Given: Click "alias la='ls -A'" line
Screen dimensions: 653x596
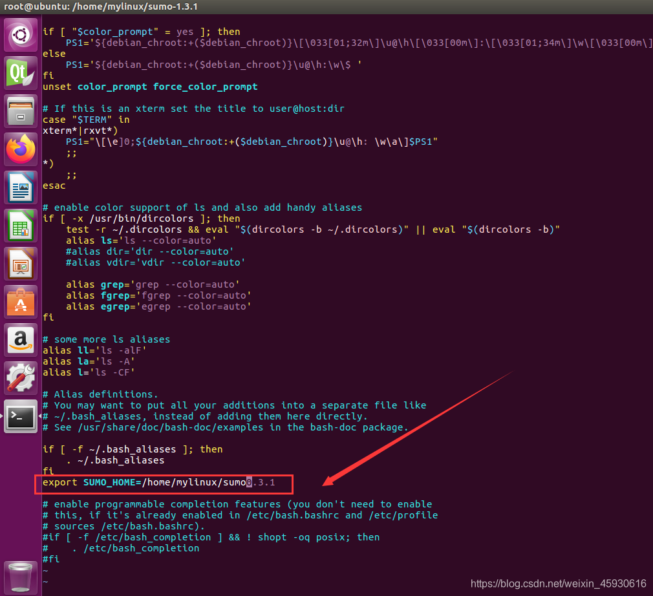Looking at the screenshot, I should pyautogui.click(x=89, y=361).
